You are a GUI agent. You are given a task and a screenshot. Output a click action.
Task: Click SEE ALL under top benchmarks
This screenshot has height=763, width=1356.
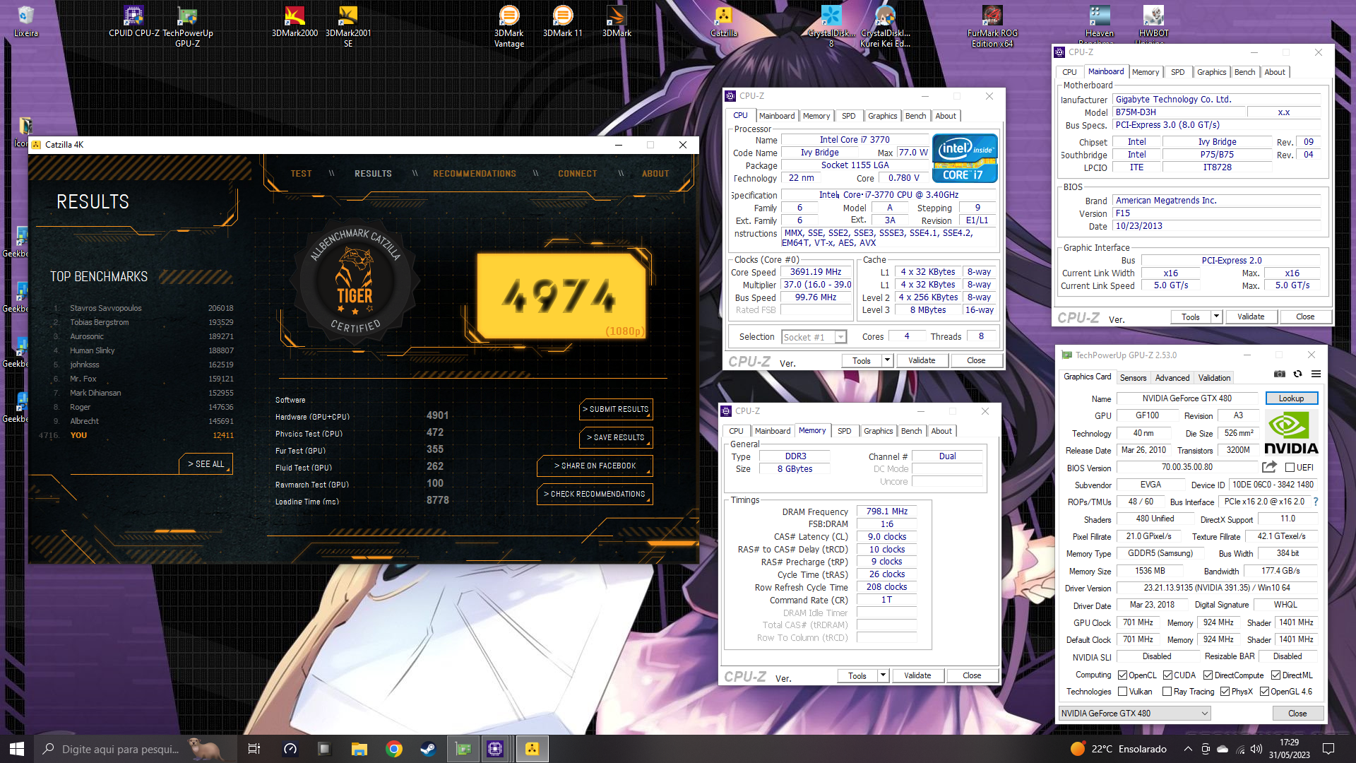(x=206, y=464)
